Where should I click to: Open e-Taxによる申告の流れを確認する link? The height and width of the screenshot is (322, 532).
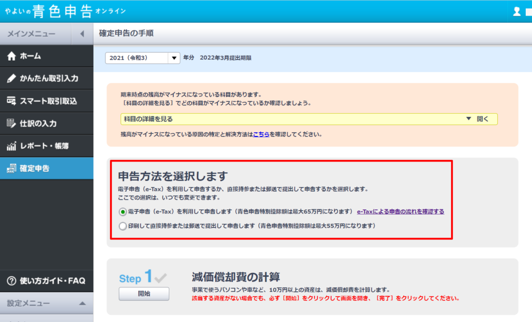(401, 211)
